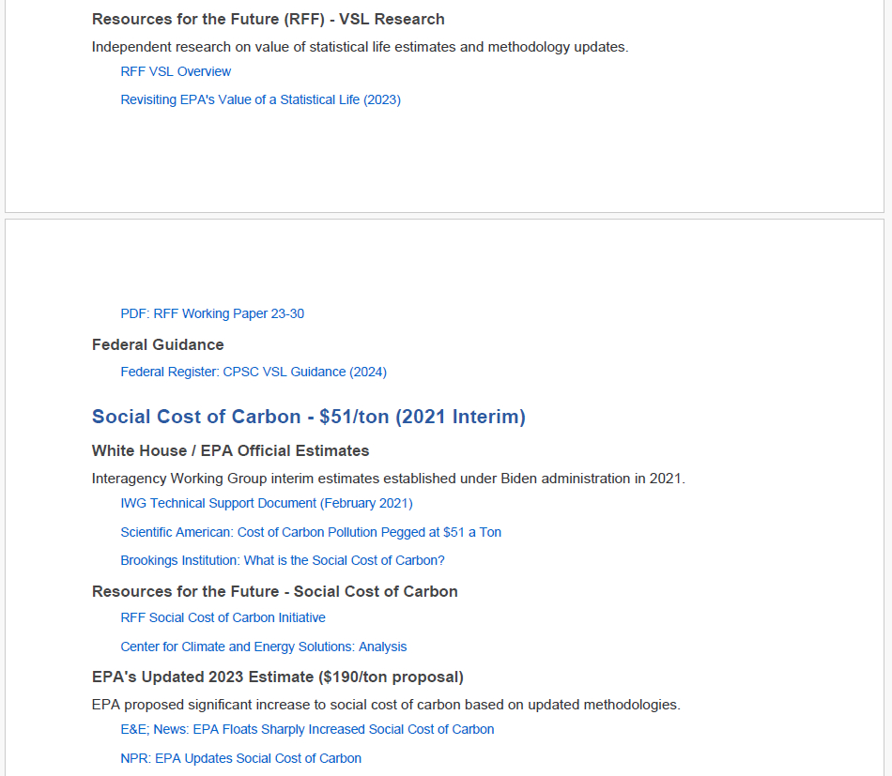Viewport: 892px width, 776px height.
Task: Click the White House / EPA Official Estimates heading
Action: click(231, 450)
